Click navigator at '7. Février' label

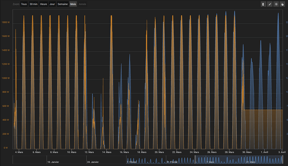coord(132,162)
